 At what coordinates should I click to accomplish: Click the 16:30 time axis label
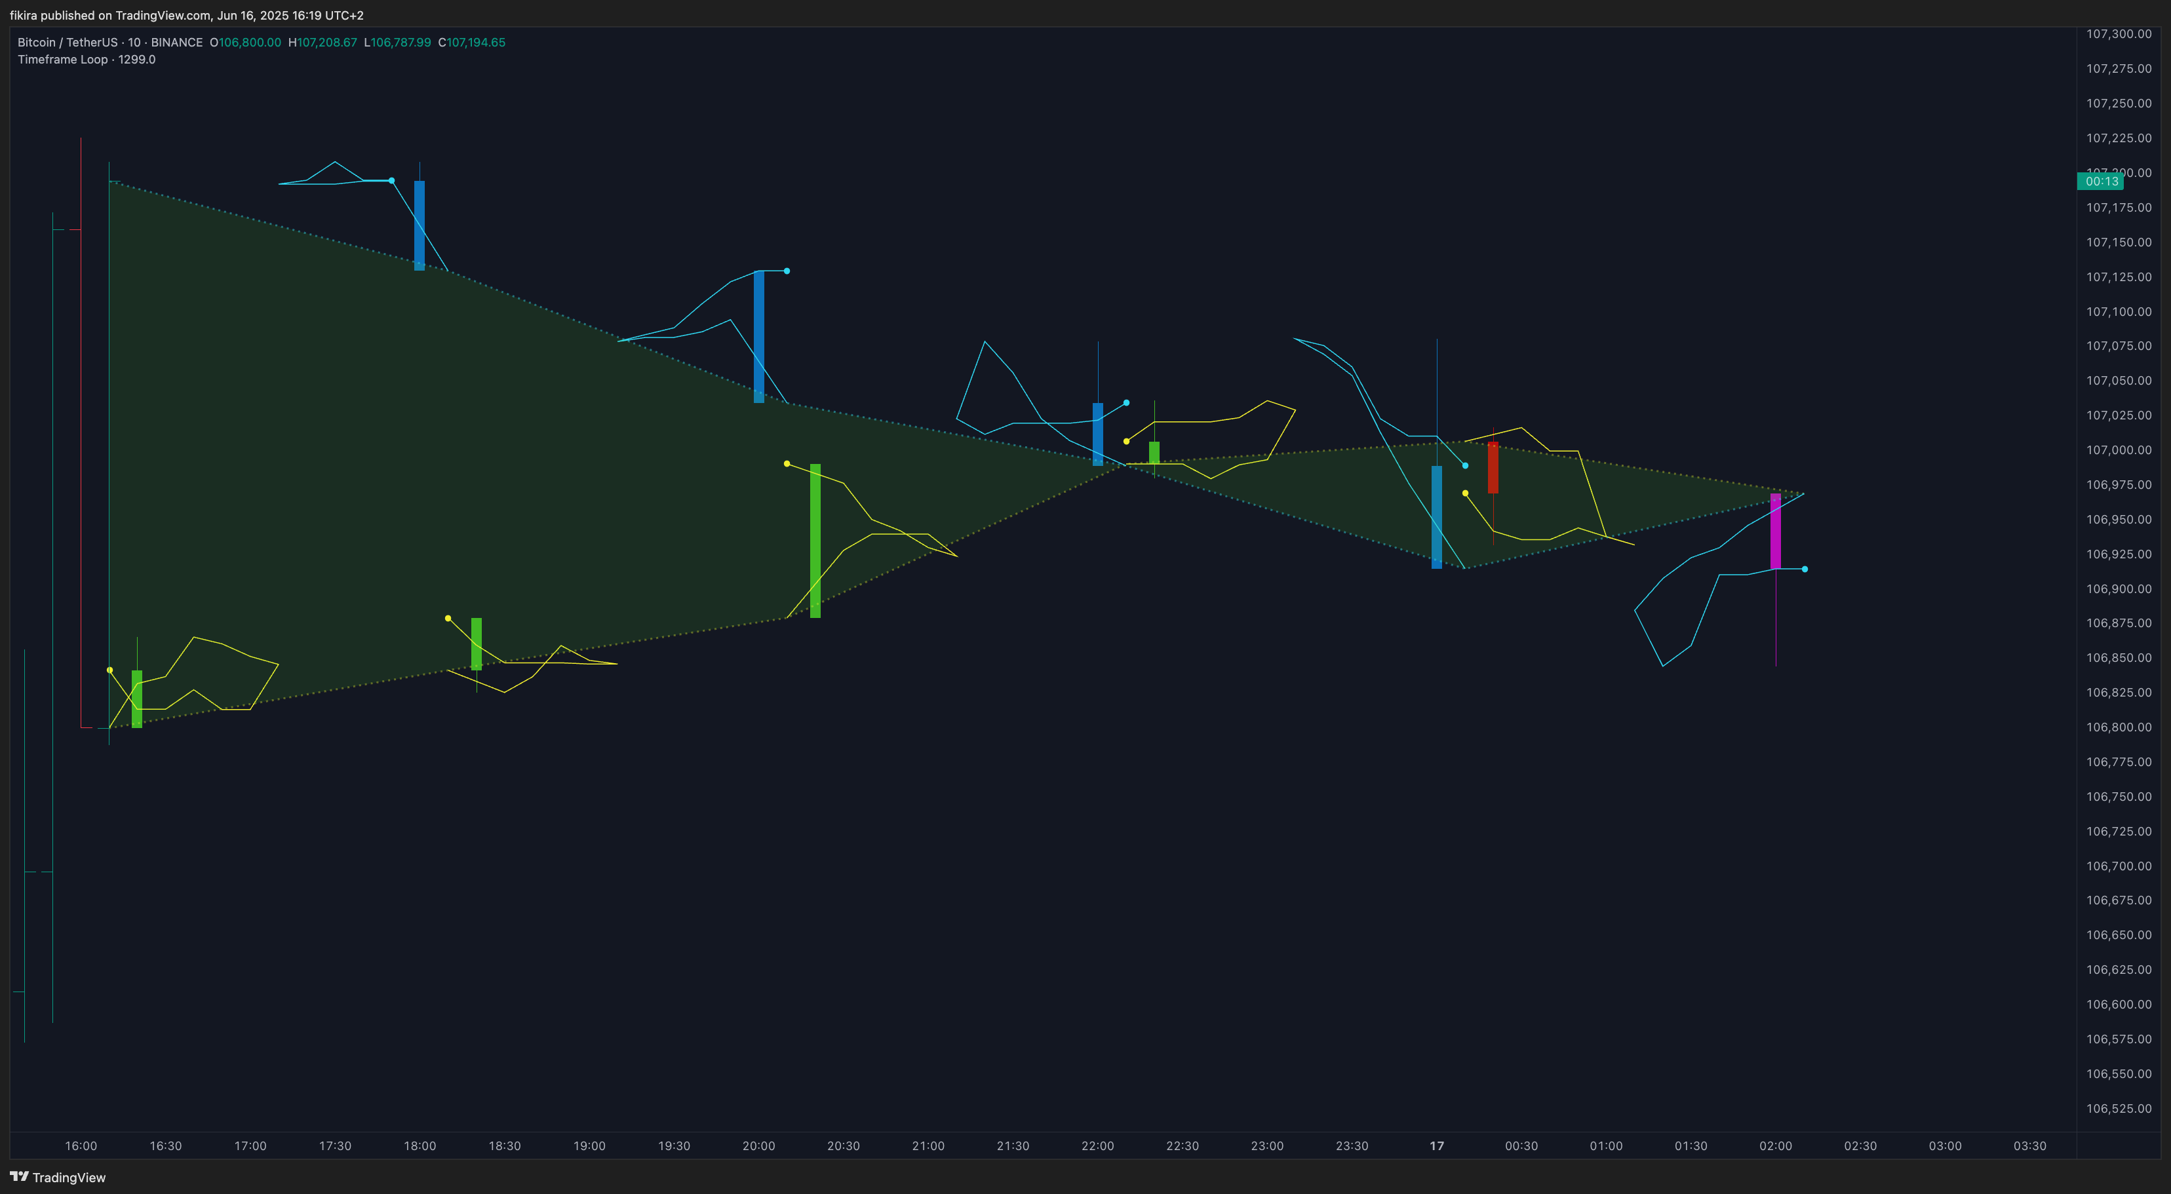166,1146
